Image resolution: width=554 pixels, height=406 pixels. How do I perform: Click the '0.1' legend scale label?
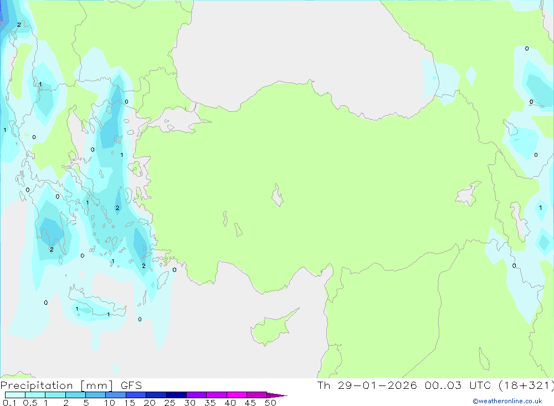(9, 403)
